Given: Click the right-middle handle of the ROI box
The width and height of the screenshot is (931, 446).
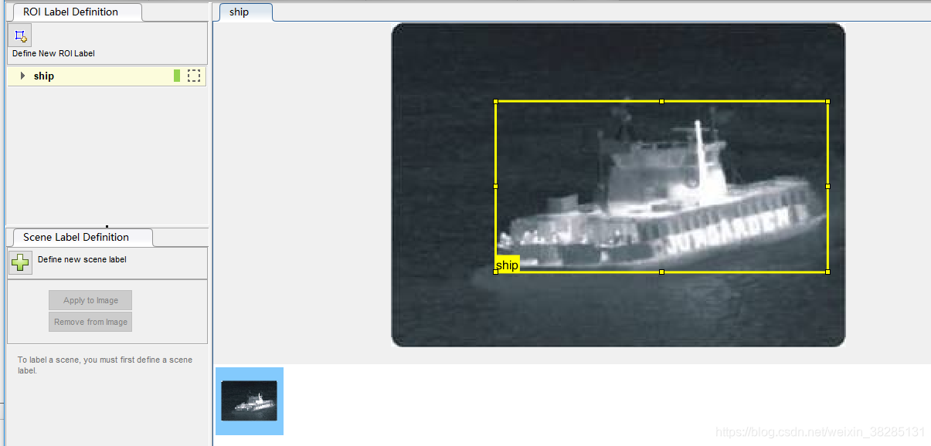Looking at the screenshot, I should point(827,186).
